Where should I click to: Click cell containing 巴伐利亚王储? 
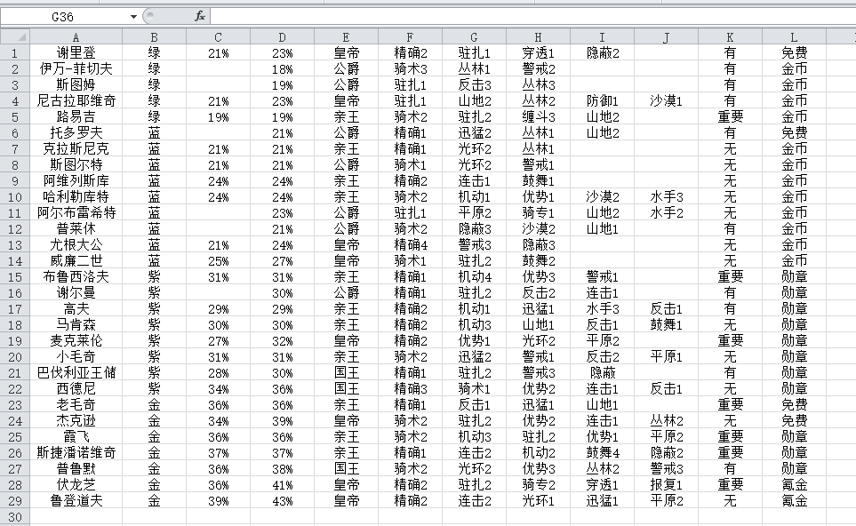(x=76, y=372)
